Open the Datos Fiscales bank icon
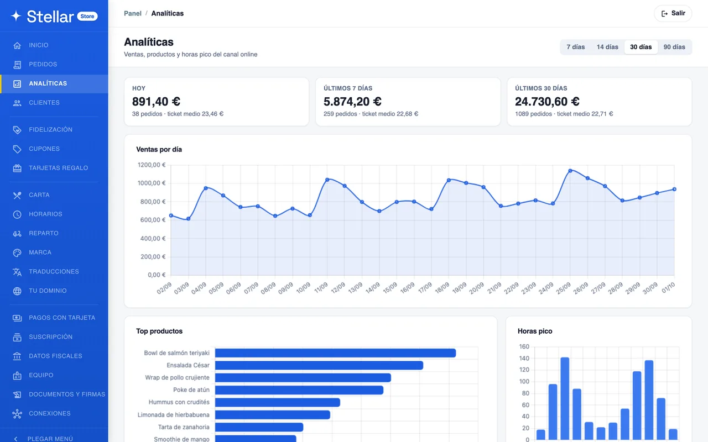The width and height of the screenshot is (708, 442). coord(17,356)
